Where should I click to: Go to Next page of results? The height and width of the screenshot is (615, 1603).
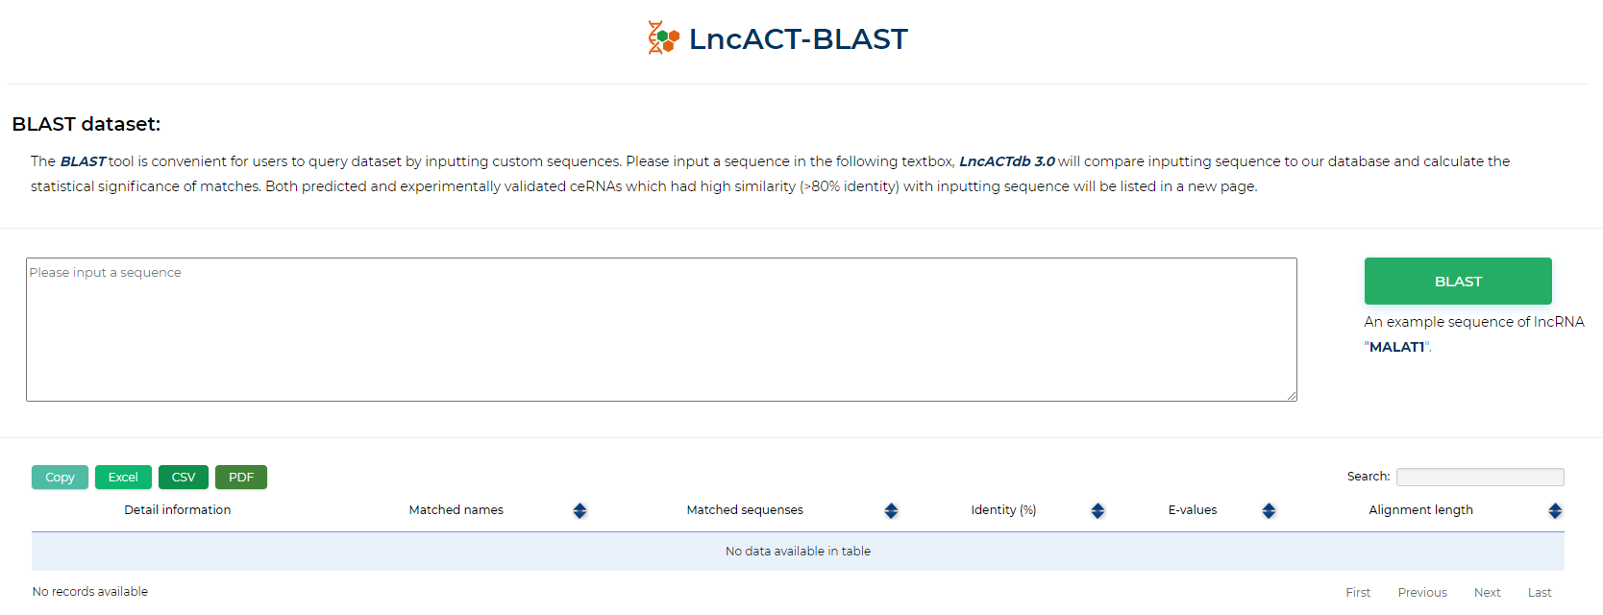click(x=1487, y=593)
